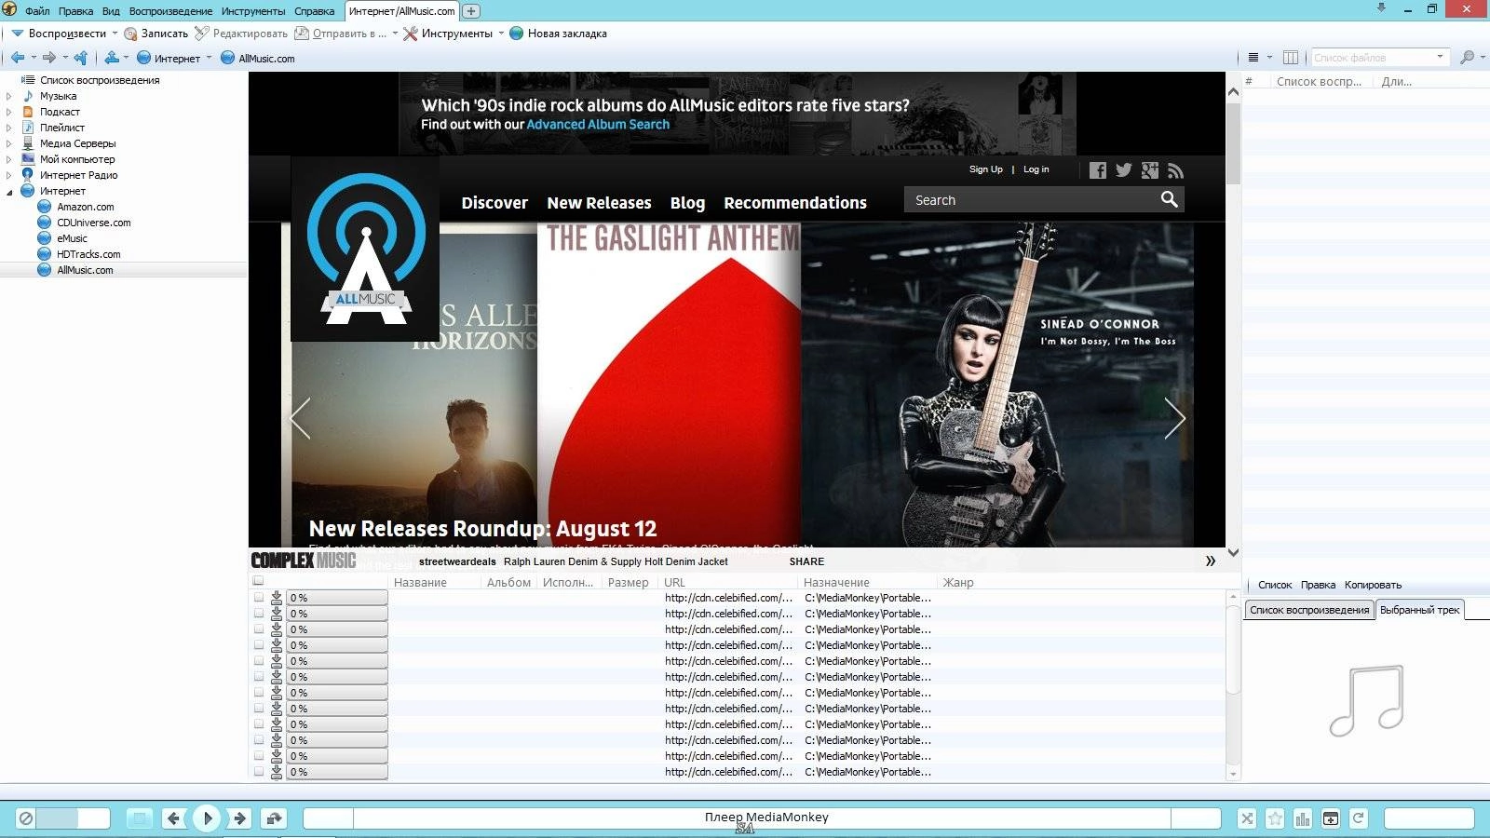Open the Список файлов combo box dropdown
Screen dimensions: 1490x838
pos(1440,58)
